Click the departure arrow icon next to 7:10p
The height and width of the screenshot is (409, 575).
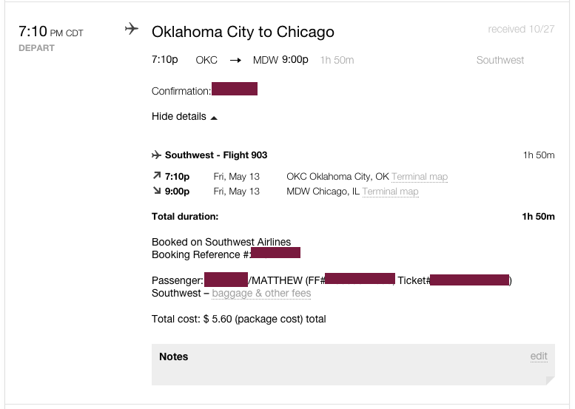pos(156,177)
